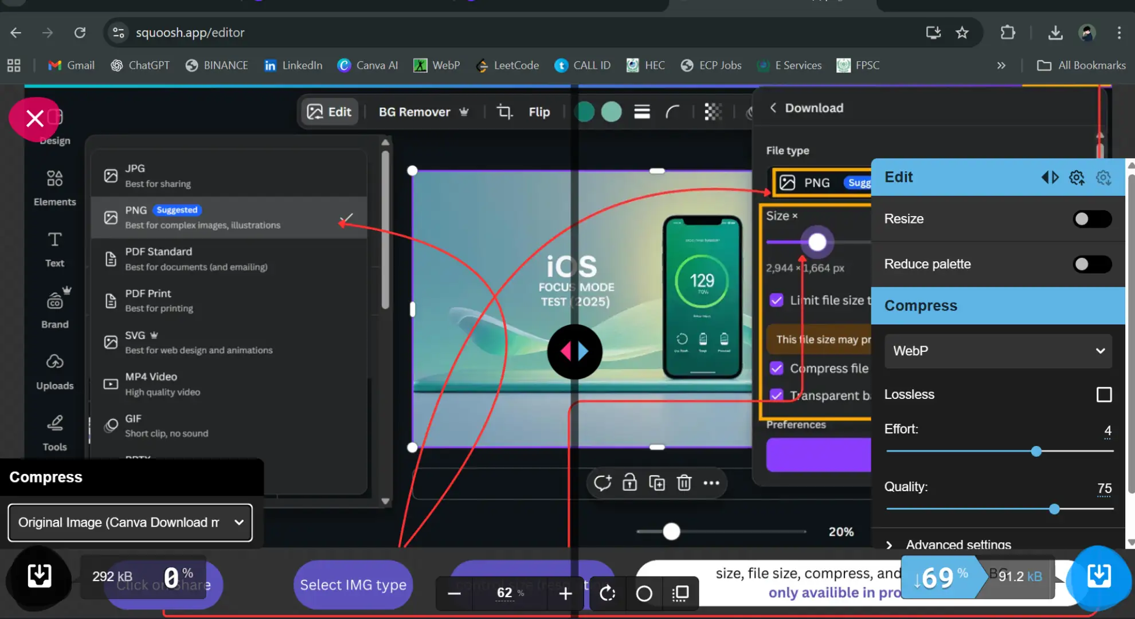
Task: Go forward in browser history
Action: pos(48,33)
